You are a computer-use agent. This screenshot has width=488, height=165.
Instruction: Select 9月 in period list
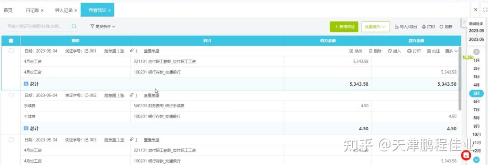coord(476,126)
